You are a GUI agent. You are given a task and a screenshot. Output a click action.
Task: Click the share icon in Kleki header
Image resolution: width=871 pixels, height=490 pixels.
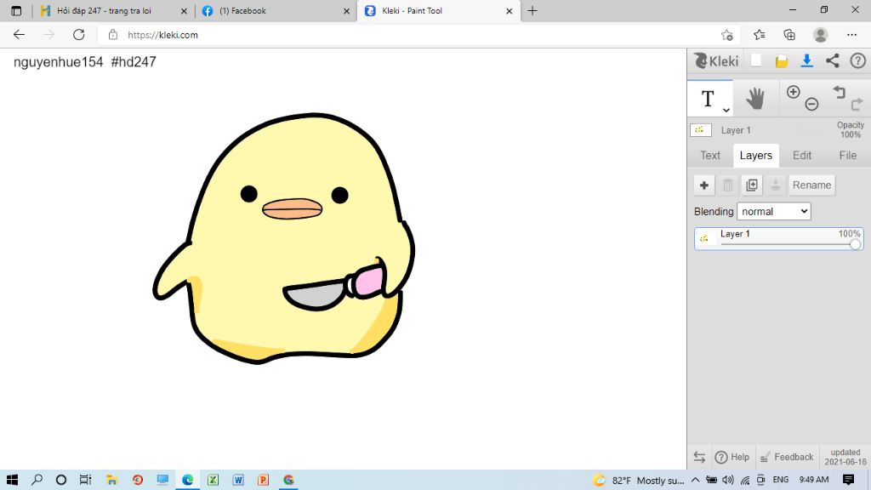833,60
